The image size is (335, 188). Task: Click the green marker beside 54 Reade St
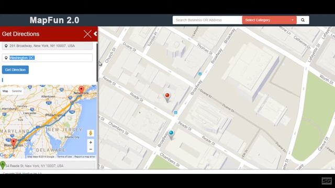pyautogui.click(x=3, y=165)
